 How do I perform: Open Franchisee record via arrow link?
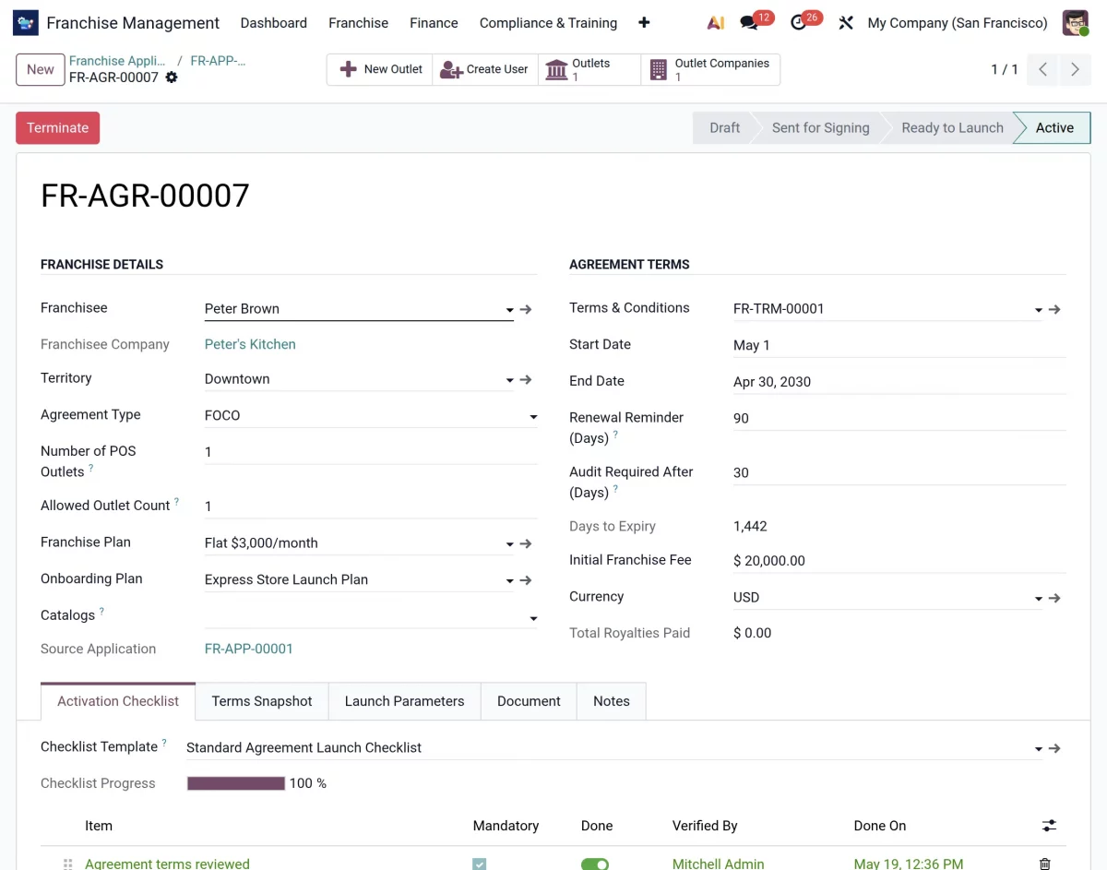pos(526,309)
